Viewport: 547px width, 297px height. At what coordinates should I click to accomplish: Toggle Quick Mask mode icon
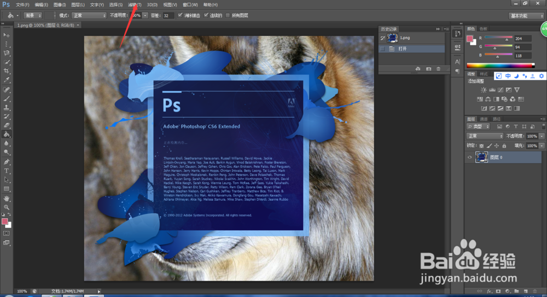coord(6,233)
